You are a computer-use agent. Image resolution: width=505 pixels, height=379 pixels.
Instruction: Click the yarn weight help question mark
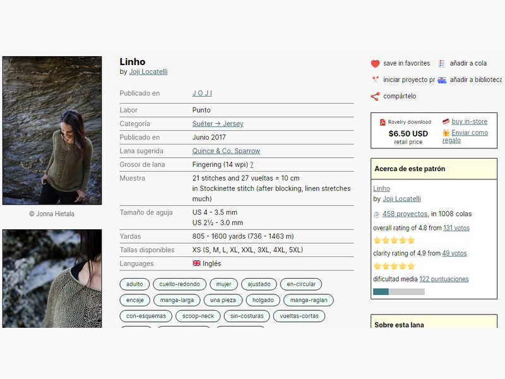coord(252,165)
